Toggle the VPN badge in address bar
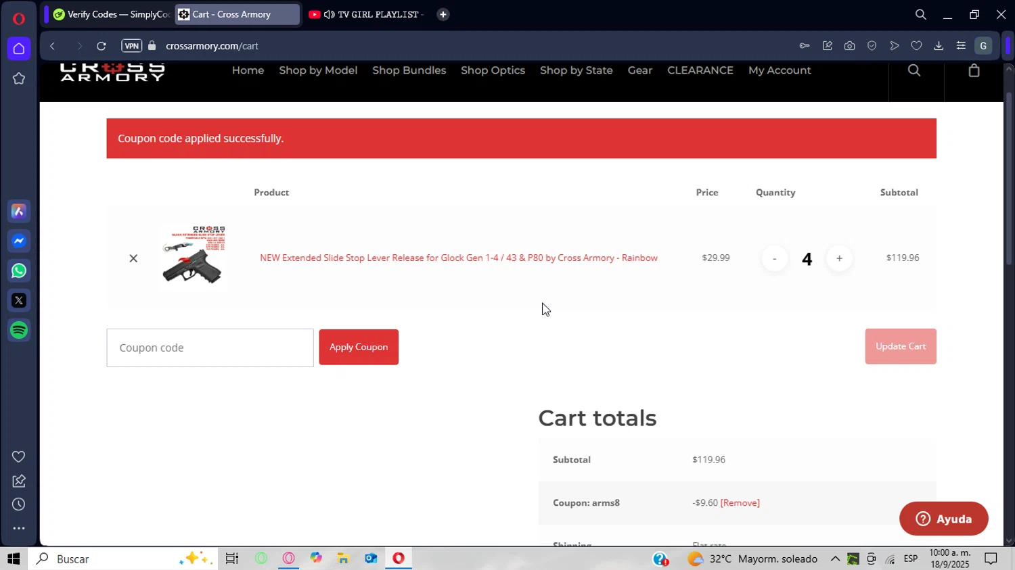Screen dimensions: 1015x570 pyautogui.click(x=132, y=46)
